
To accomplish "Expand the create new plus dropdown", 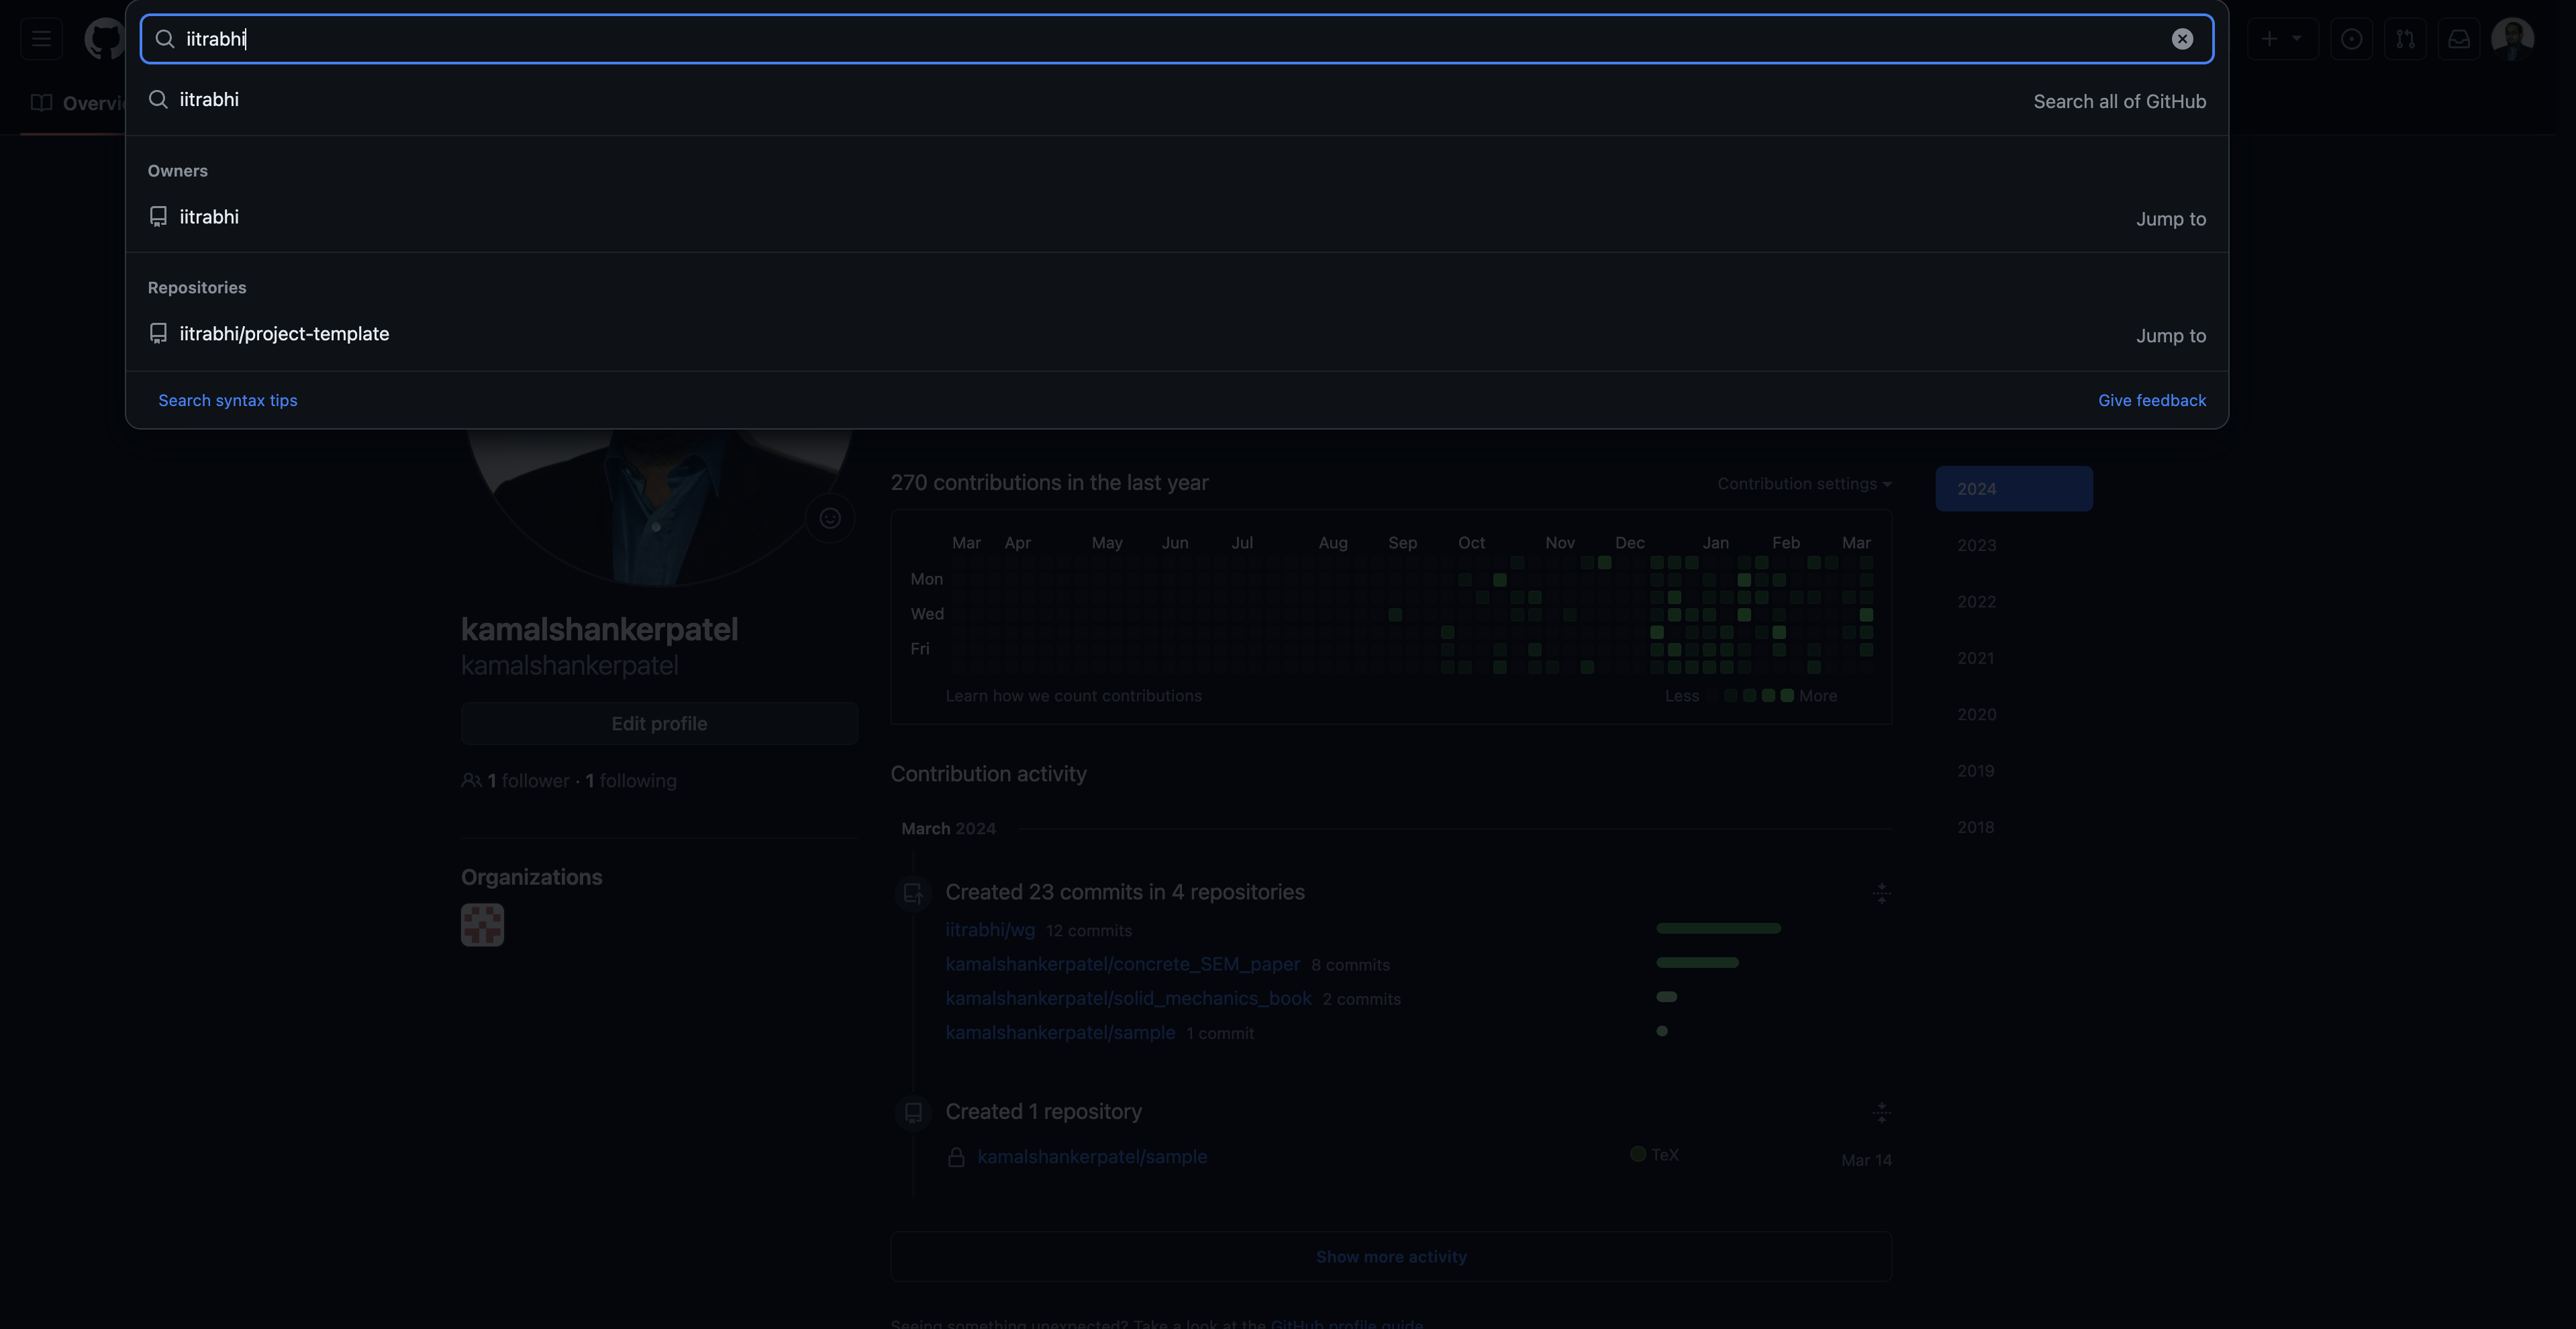I will (2282, 39).
